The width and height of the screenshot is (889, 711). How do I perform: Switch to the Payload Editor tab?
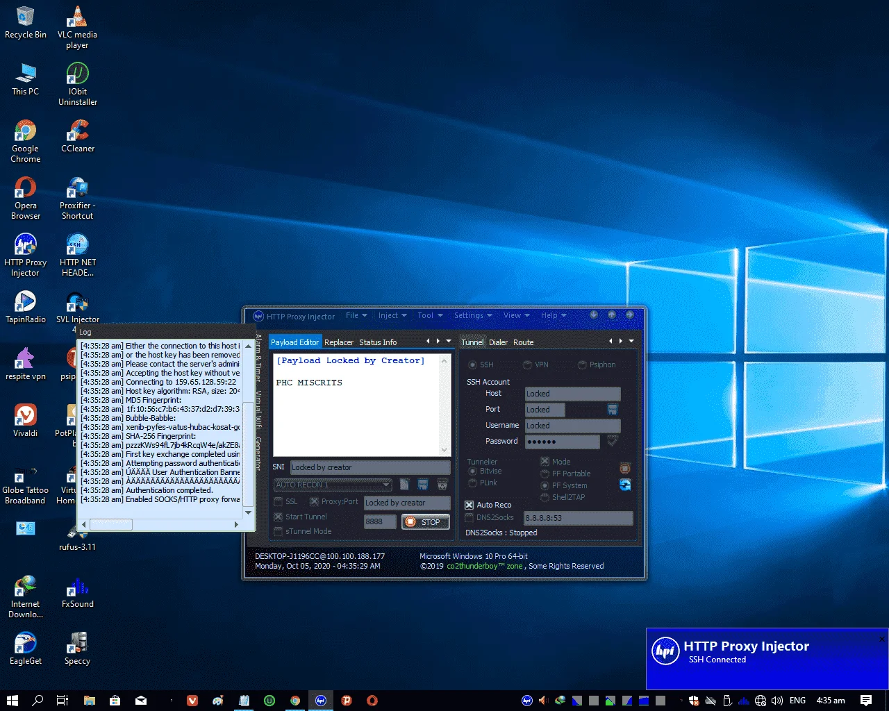(294, 342)
